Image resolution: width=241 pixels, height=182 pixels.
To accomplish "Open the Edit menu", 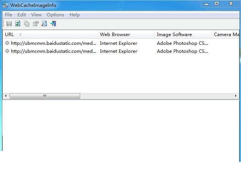I will pyautogui.click(x=22, y=14).
